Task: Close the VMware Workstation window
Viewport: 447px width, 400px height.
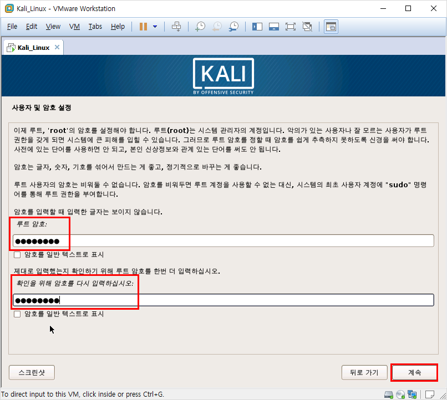Action: pos(434,8)
